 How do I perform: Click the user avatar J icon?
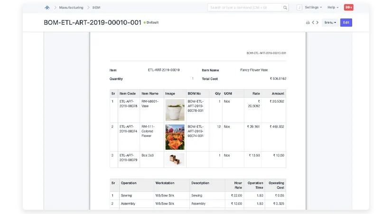[299, 8]
